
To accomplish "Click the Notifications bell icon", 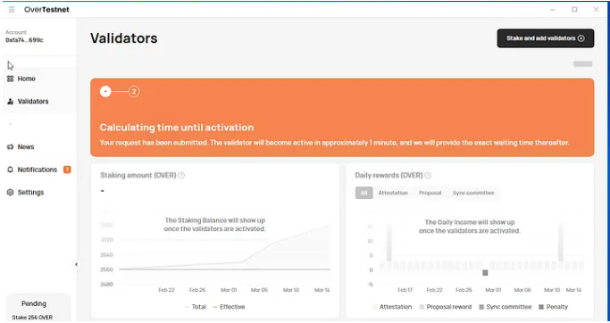I will (10, 170).
